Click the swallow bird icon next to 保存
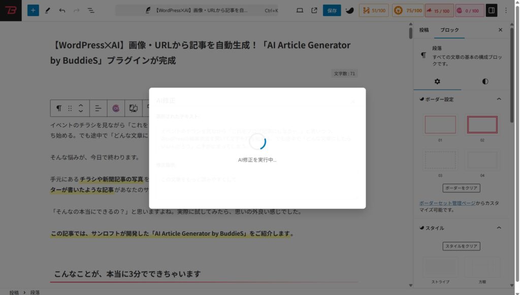This screenshot has width=520, height=295. [x=349, y=11]
